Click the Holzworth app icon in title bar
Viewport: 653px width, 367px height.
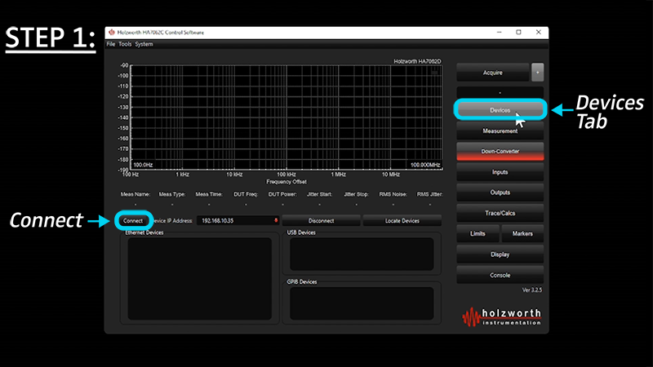tap(111, 32)
